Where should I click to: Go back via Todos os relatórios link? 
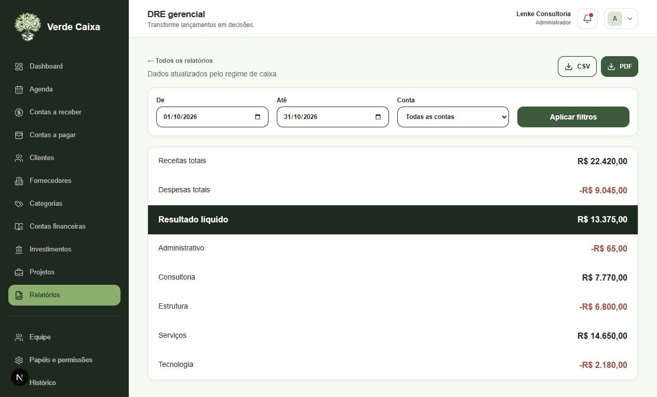pyautogui.click(x=180, y=61)
